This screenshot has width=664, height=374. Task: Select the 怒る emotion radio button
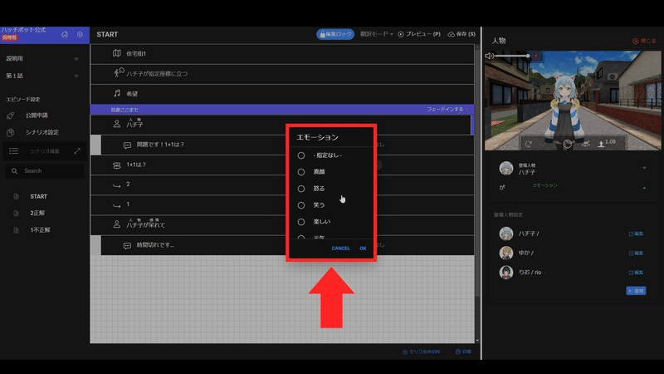[x=301, y=189]
